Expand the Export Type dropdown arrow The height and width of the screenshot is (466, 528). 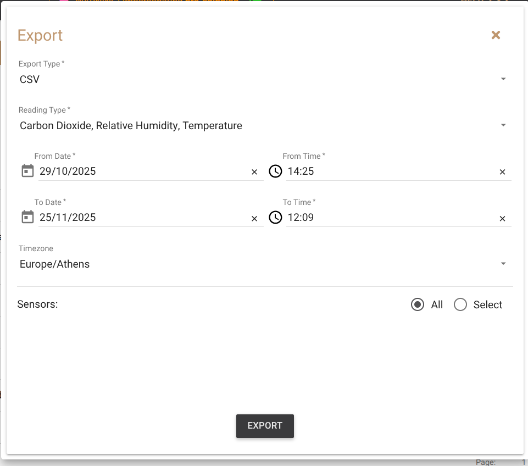pos(503,79)
